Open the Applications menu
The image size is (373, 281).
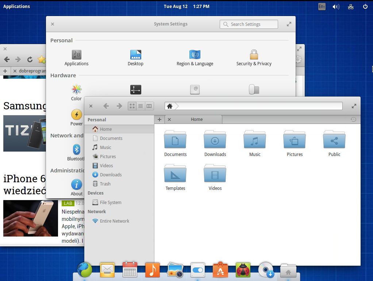tap(16, 6)
